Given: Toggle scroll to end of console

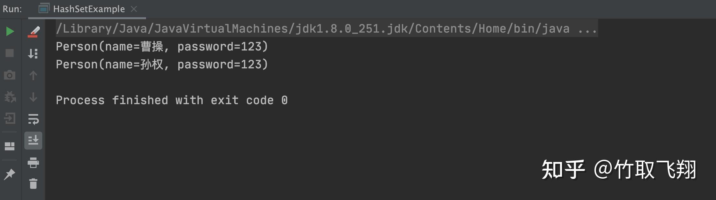Looking at the screenshot, I should tap(33, 141).
